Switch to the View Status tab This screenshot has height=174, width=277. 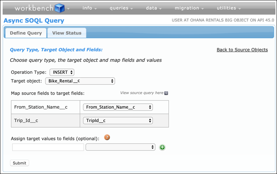click(67, 33)
